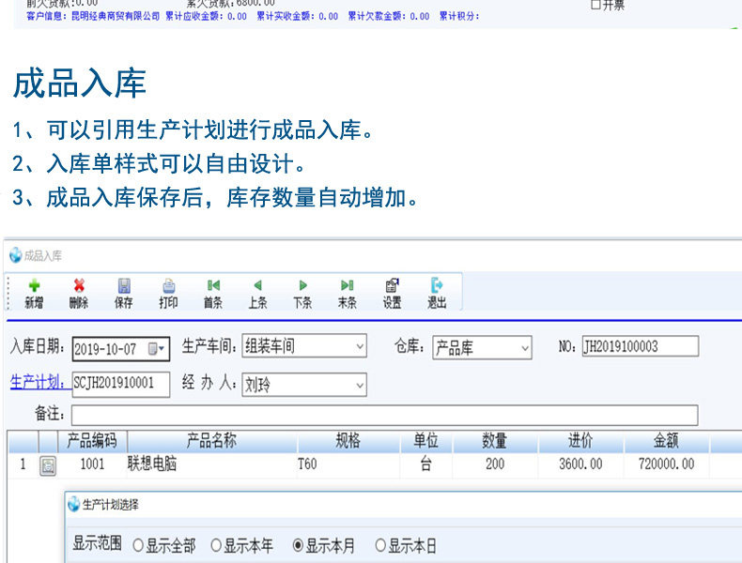The image size is (742, 563).
Task: Click customer info text 昆明经典商贸有限公司
Action: point(116,17)
